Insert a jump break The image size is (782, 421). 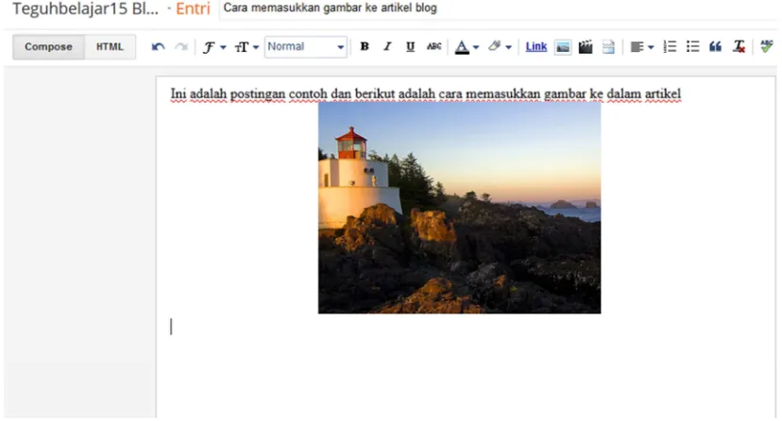pyautogui.click(x=608, y=47)
